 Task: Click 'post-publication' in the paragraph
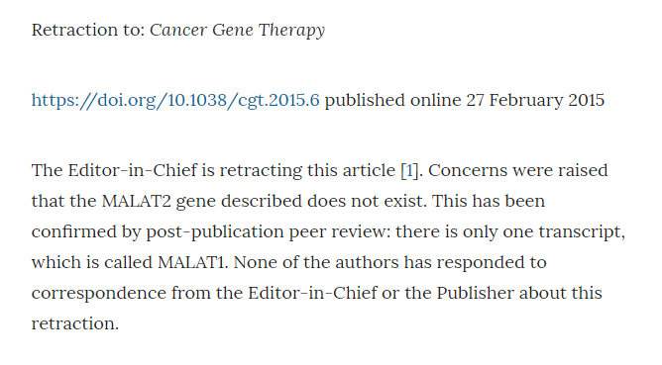pos(215,232)
